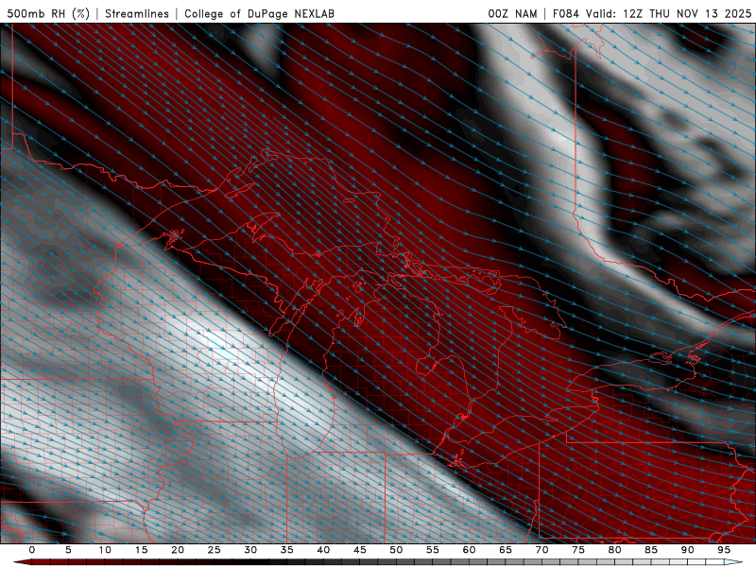Click the "0" label on the color scale
The image size is (756, 567).
tap(32, 550)
